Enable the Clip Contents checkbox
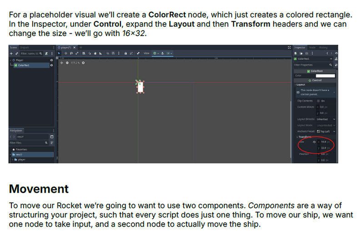 click(x=318, y=101)
